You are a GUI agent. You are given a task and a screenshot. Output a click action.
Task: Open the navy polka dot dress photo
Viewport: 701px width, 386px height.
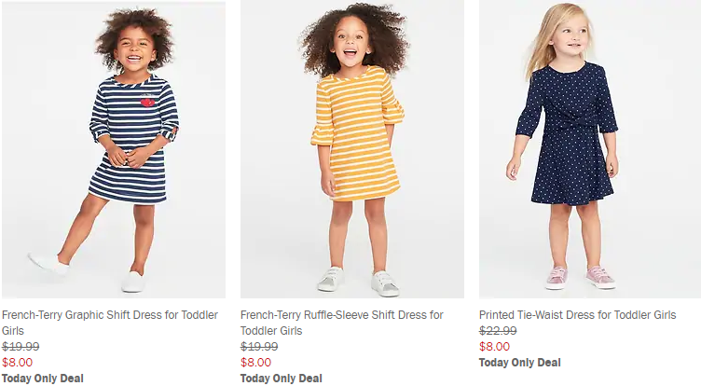590,149
